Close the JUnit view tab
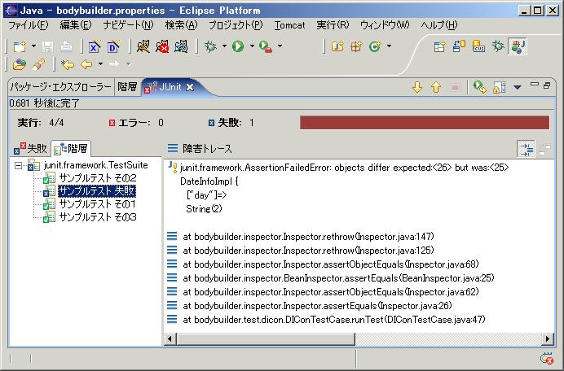Screen dimensions: 564x371 coord(190,87)
